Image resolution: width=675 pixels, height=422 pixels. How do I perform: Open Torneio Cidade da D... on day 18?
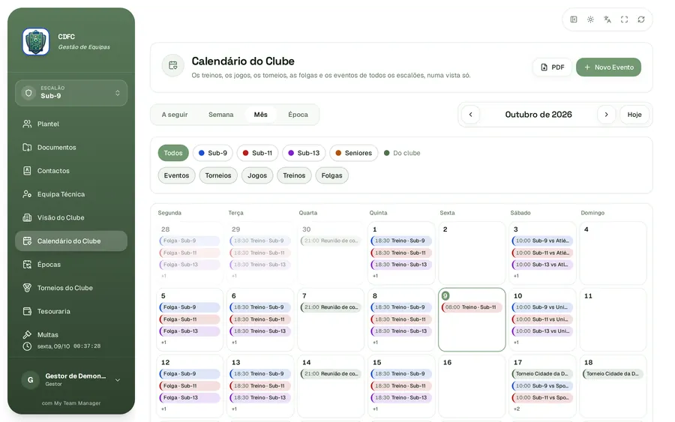[x=613, y=374]
